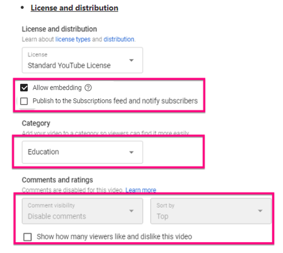Uncheck the Allow embedding checkbox

(24, 88)
